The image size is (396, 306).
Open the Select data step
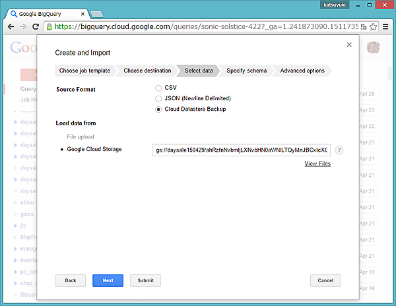tap(199, 71)
